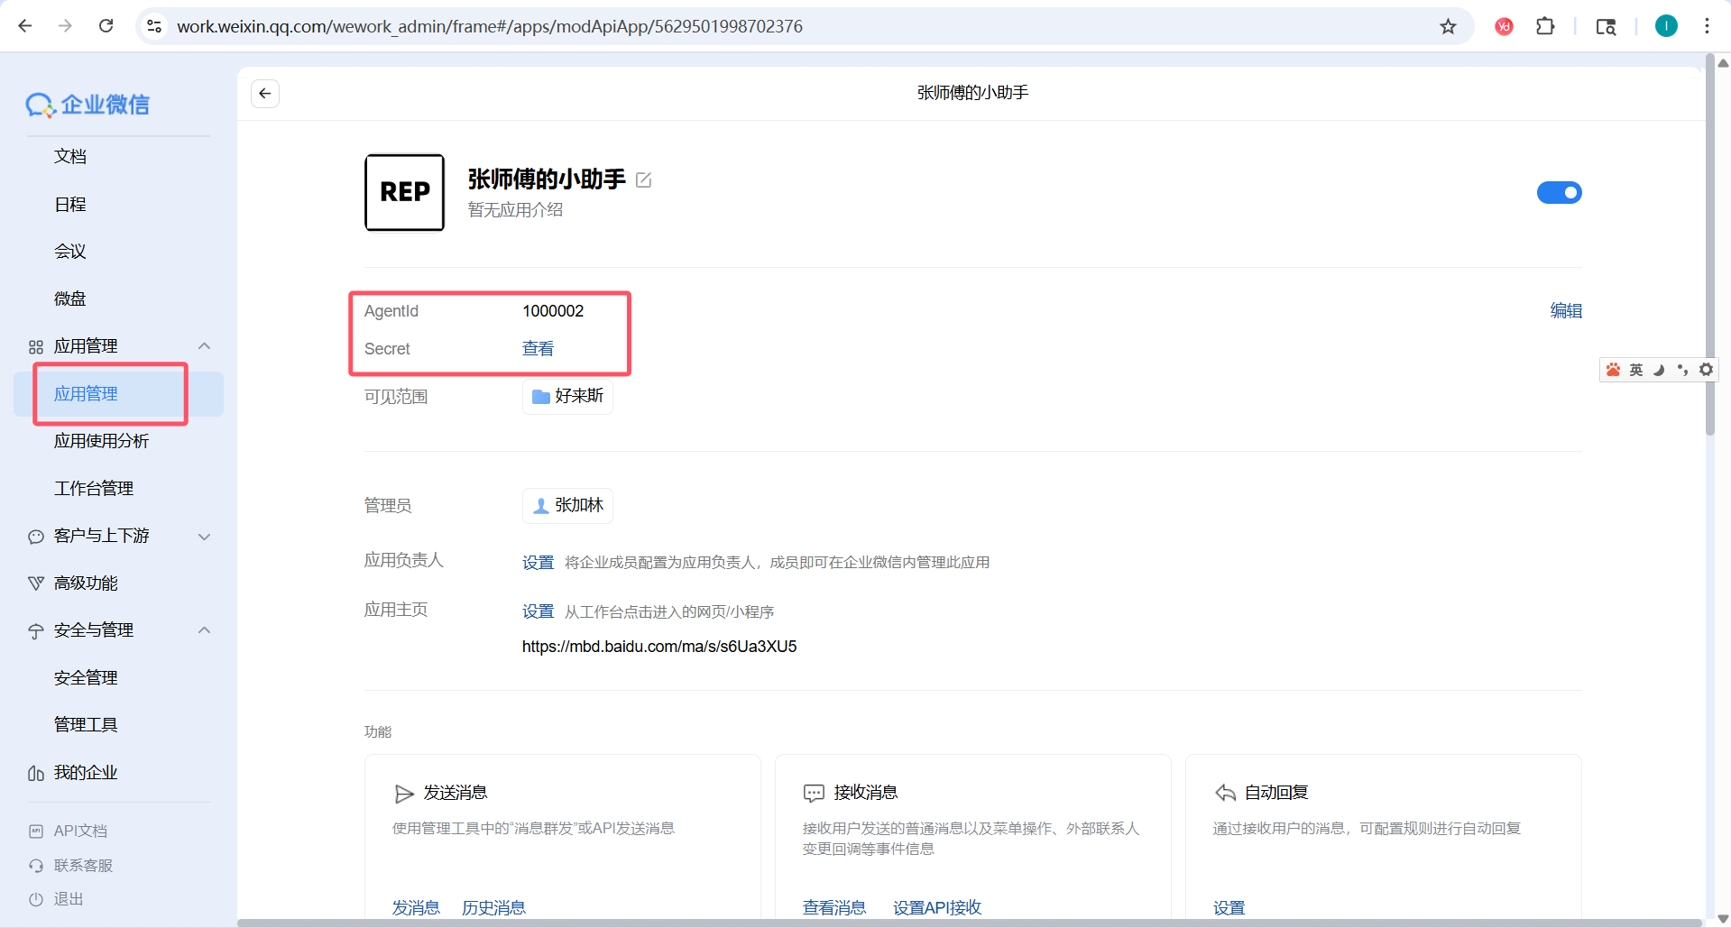Screen dimensions: 1731x928
Task: Click the 企业微信 logo
Action: click(87, 105)
